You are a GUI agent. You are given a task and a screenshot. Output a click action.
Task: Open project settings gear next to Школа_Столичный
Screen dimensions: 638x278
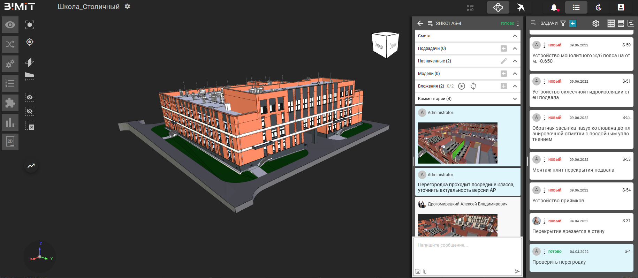pos(128,7)
